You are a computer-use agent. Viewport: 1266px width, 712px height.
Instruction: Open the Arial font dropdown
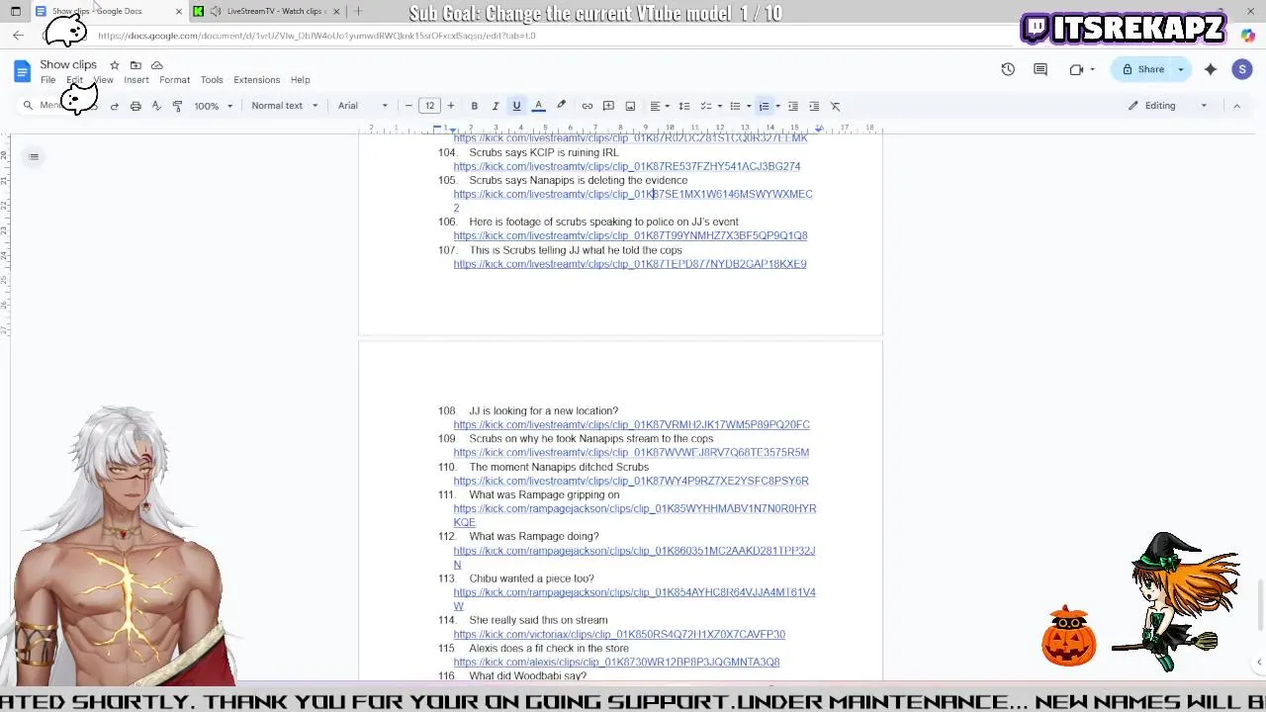(363, 106)
